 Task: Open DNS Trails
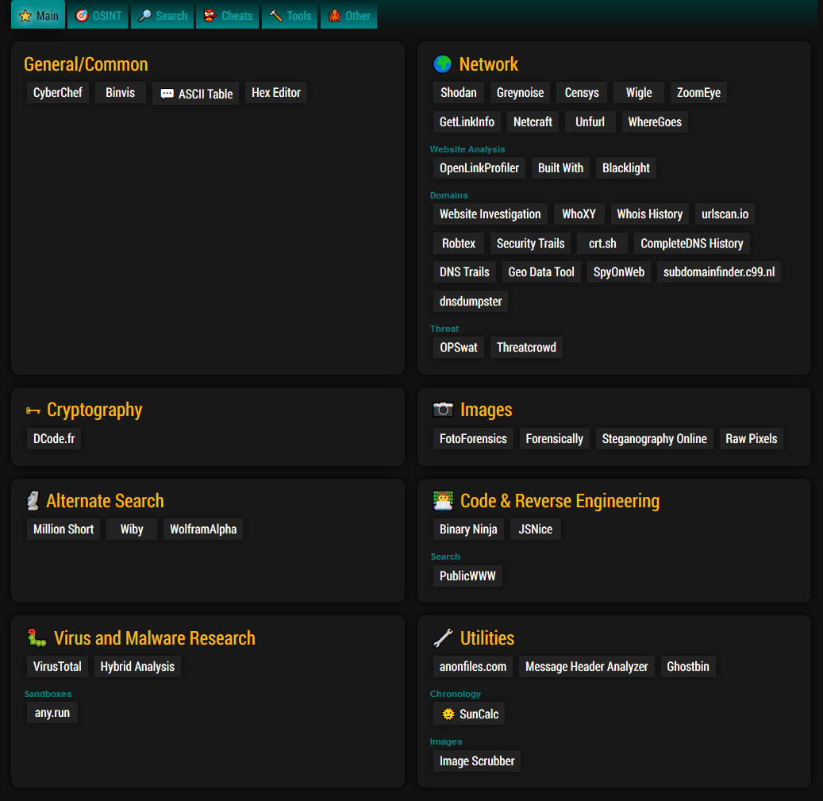pos(464,272)
